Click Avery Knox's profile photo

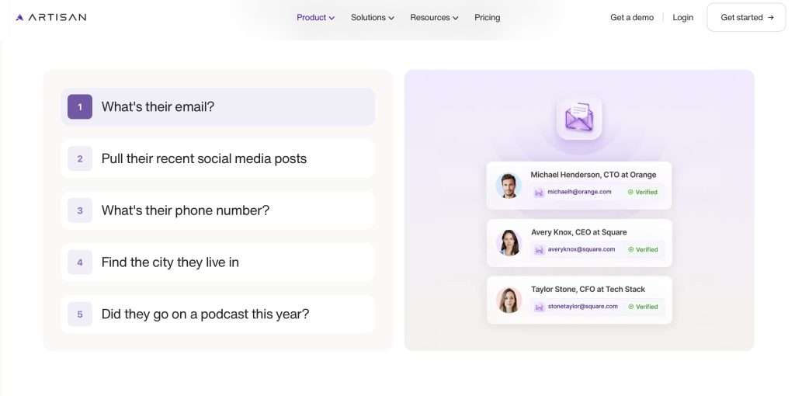click(x=509, y=242)
